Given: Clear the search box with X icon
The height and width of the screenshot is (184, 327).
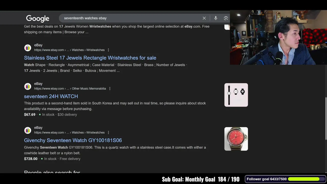Looking at the screenshot, I should pyautogui.click(x=204, y=18).
